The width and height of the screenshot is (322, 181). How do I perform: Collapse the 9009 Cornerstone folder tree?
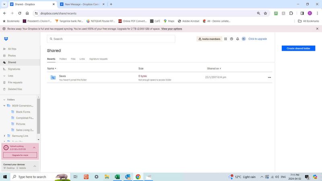coord(4,106)
